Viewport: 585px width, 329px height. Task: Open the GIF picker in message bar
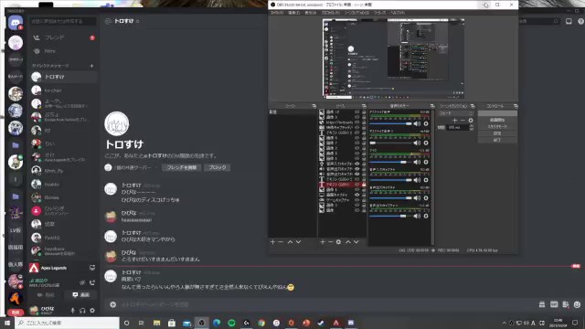point(554,304)
